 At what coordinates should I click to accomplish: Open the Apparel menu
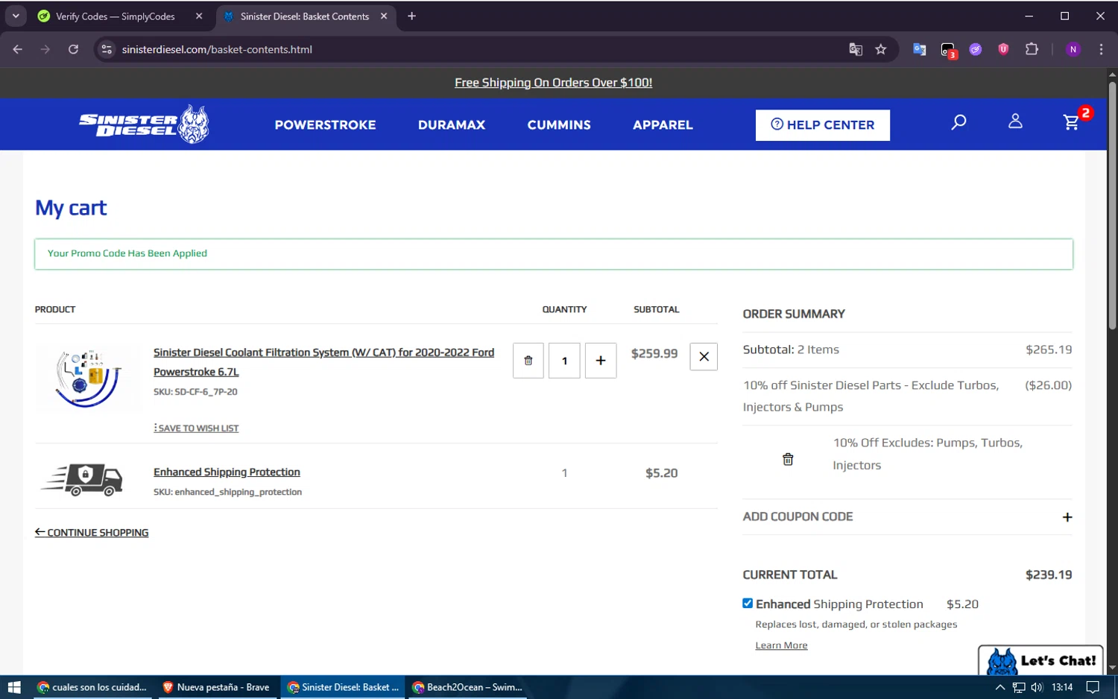click(x=663, y=125)
